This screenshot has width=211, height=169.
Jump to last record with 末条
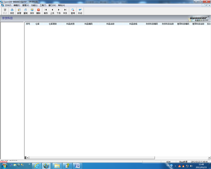tap(65, 11)
